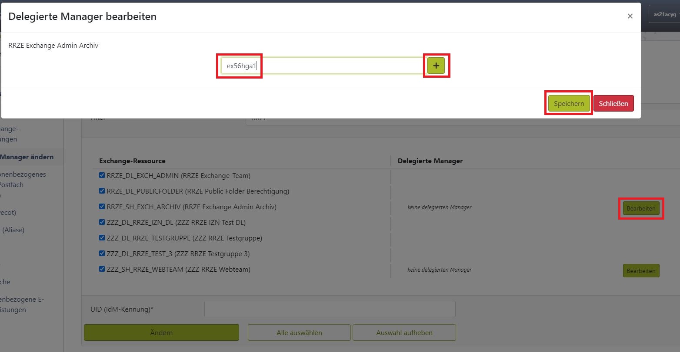Close dialog with the X icon
The height and width of the screenshot is (352, 680).
[x=630, y=16]
